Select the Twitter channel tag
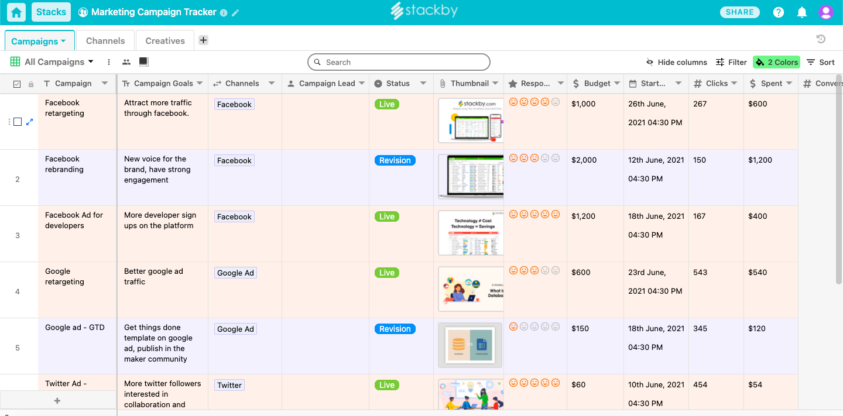843x416 pixels. click(229, 385)
